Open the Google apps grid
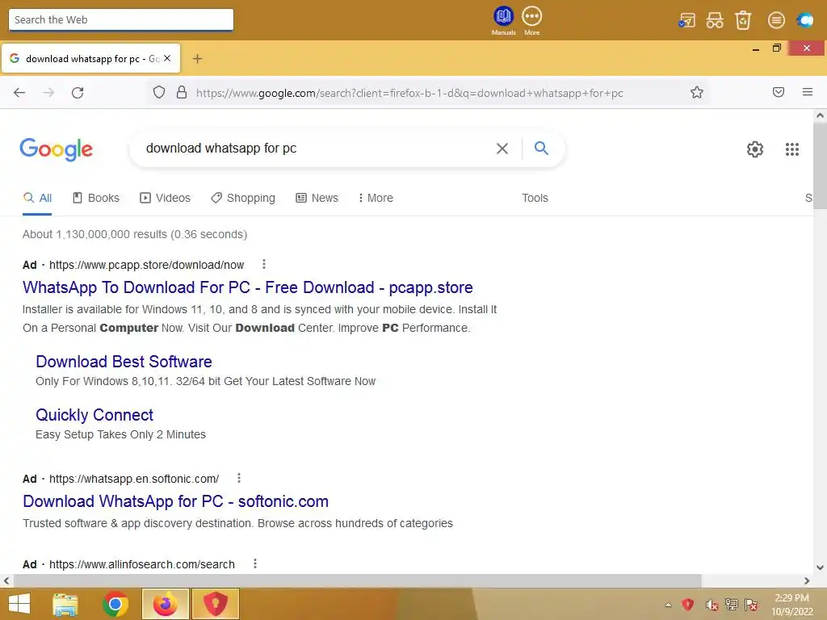 (791, 149)
